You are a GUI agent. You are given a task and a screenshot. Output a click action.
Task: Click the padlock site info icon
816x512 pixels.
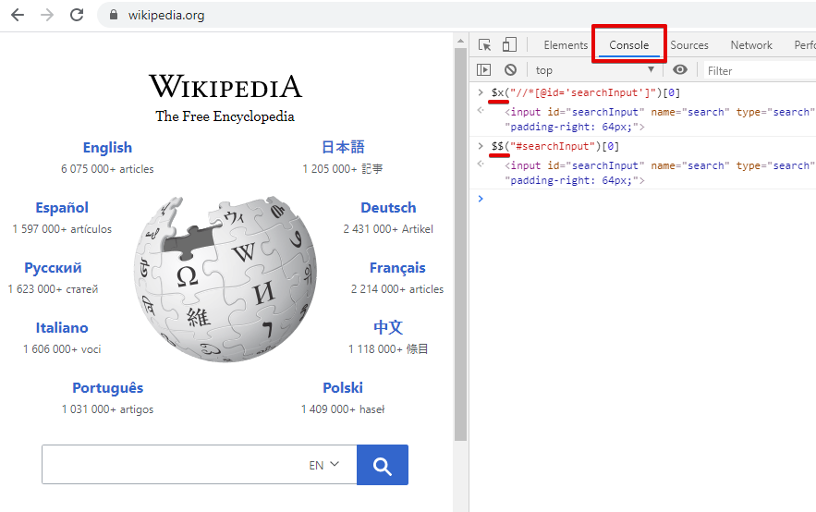point(115,16)
